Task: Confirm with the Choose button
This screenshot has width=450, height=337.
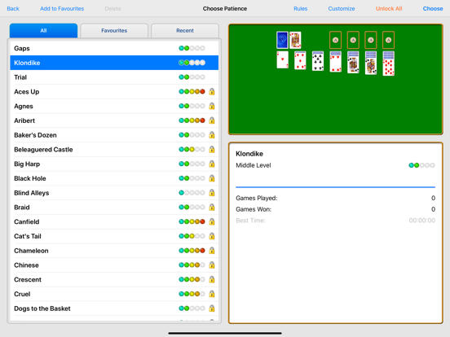Action: [433, 9]
